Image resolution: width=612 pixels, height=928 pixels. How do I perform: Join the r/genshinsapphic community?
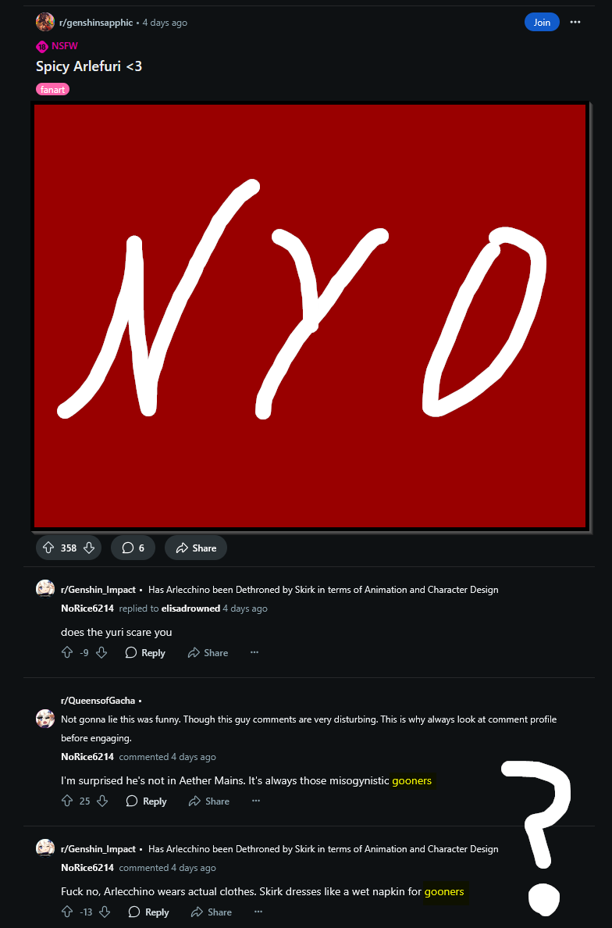[x=542, y=22]
